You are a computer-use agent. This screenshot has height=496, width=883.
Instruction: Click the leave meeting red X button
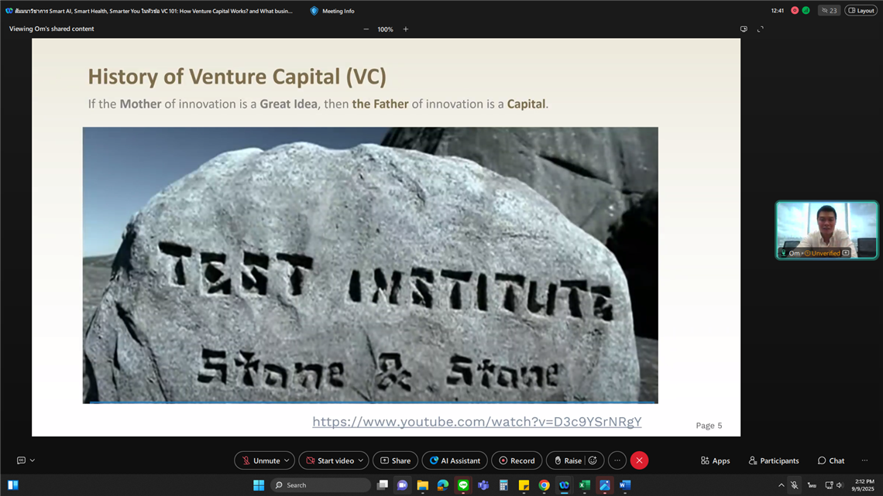[x=639, y=460]
